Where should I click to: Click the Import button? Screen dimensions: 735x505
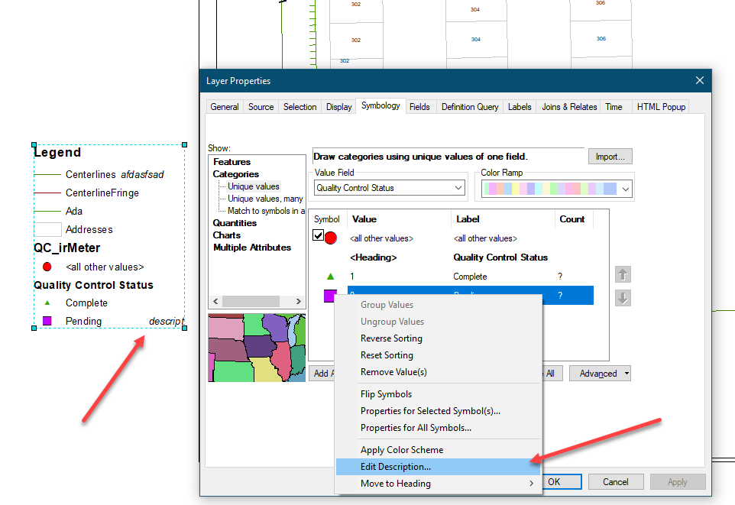click(610, 156)
